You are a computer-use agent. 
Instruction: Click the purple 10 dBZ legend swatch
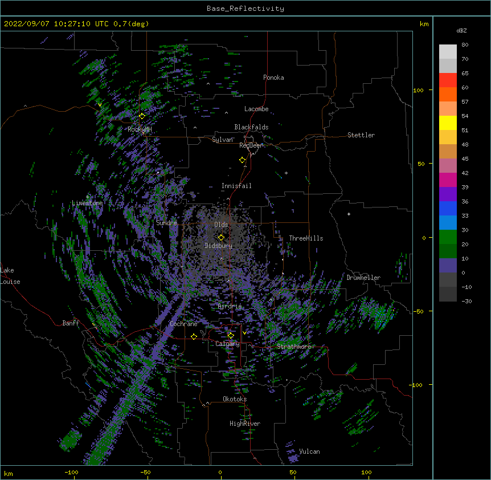pos(448,266)
